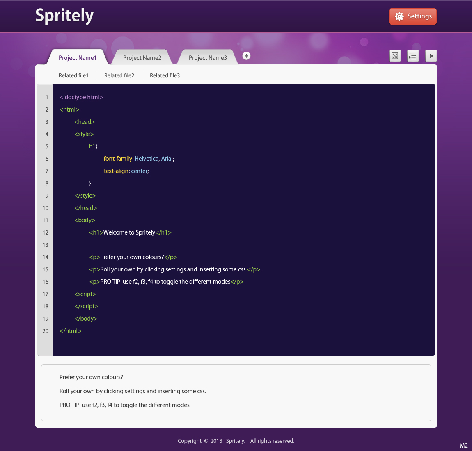Run the project using the play icon
Image resolution: width=472 pixels, height=451 pixels.
(431, 56)
